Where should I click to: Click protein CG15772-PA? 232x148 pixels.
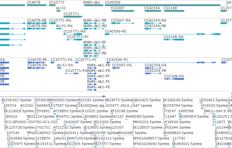62,60
